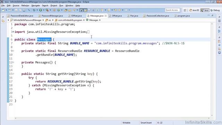Image resolution: width=222 pixels, height=125 pixels.
Task: Open the File menu
Action: (3, 6)
